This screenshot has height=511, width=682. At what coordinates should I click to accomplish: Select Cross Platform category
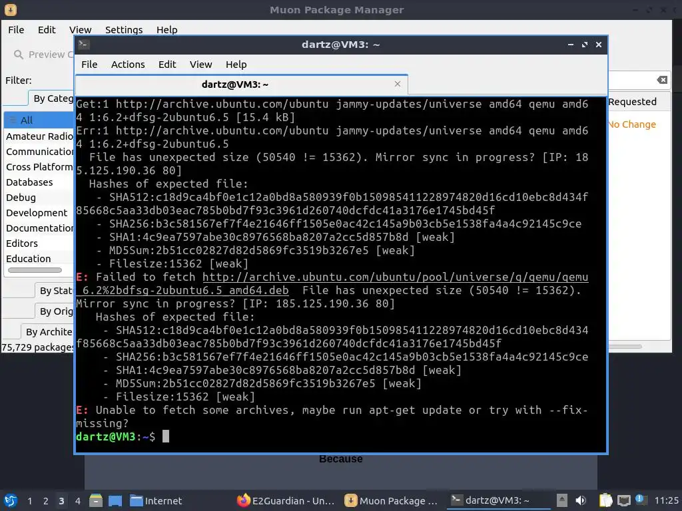[x=39, y=167]
